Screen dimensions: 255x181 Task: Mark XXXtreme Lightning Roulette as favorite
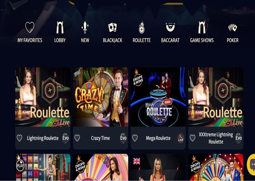tap(192, 138)
